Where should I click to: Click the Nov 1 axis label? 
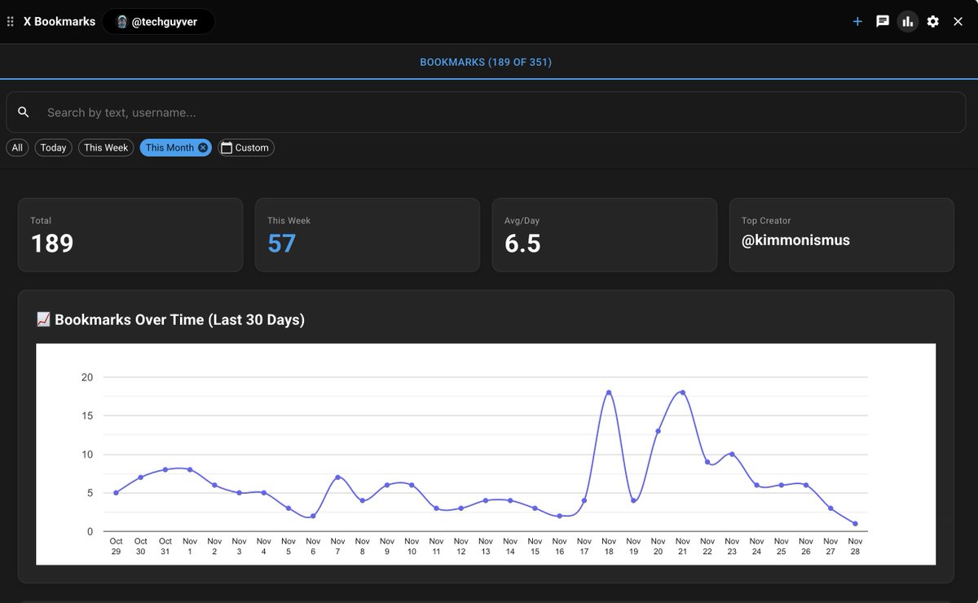click(190, 546)
